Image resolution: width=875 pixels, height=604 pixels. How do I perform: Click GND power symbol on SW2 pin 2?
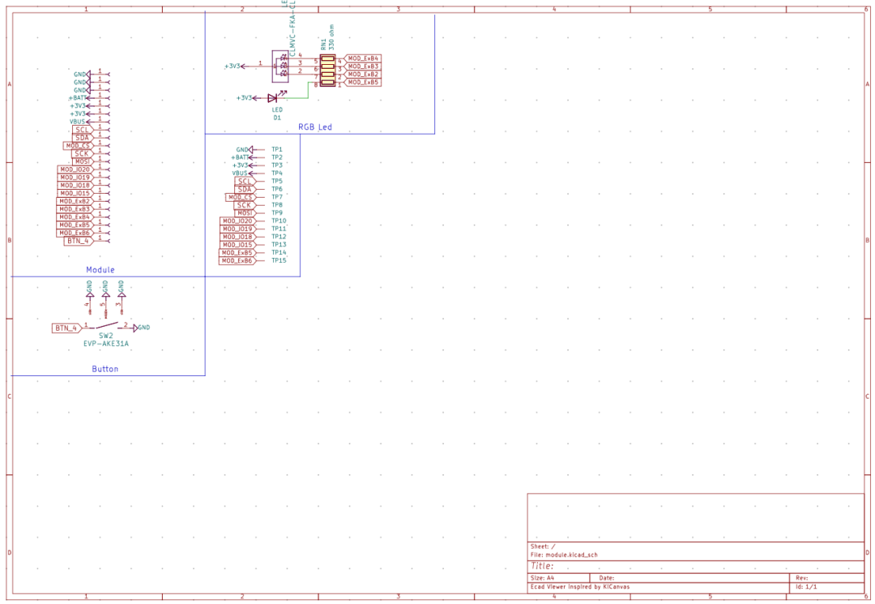[142, 328]
